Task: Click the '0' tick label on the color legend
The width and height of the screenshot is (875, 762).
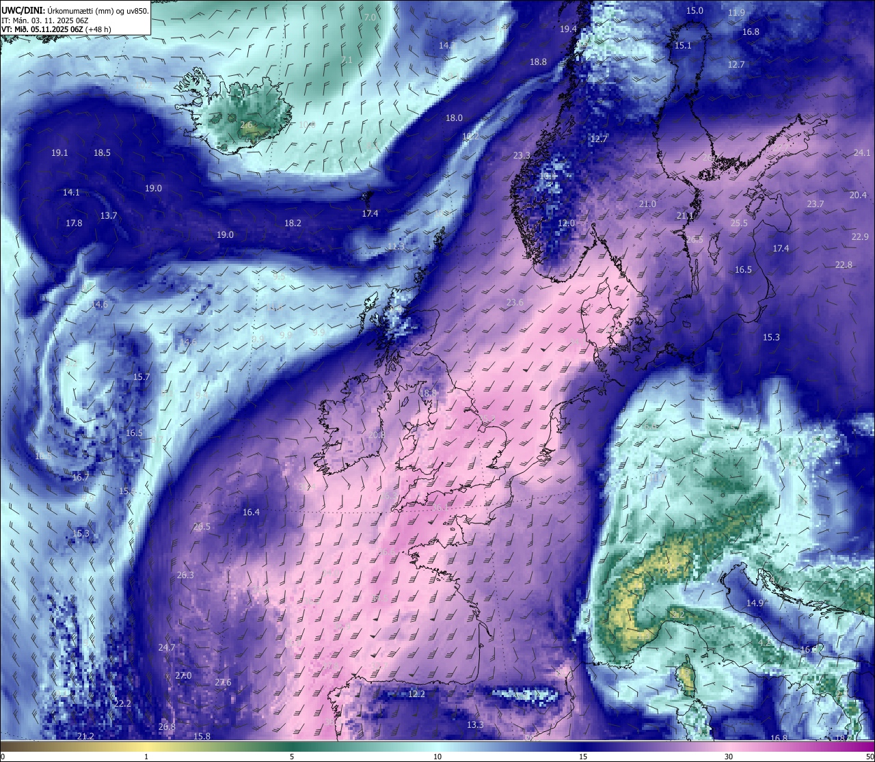Action: point(3,757)
